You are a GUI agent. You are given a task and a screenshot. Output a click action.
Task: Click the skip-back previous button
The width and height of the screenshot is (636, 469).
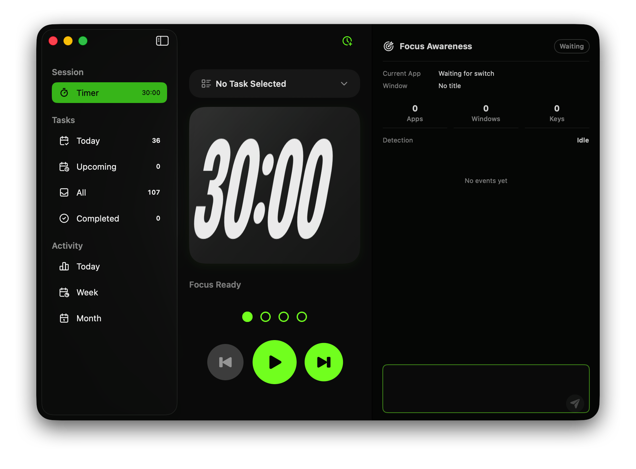tap(225, 362)
